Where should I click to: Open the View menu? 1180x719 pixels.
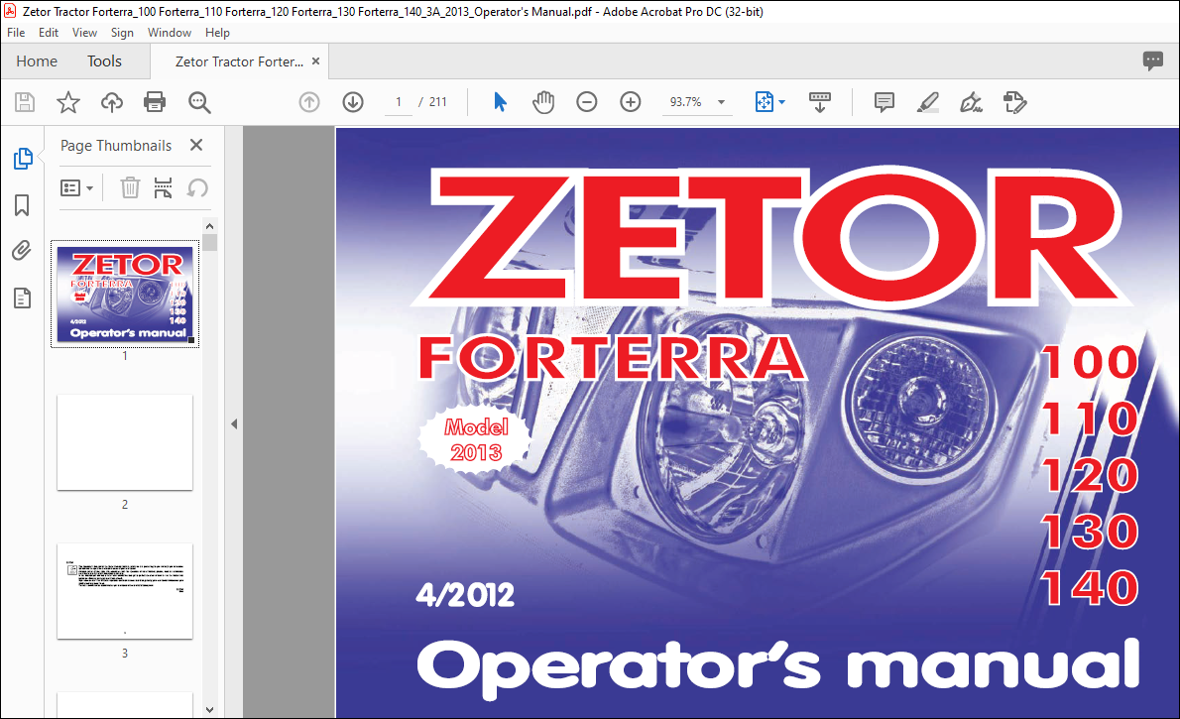point(84,33)
